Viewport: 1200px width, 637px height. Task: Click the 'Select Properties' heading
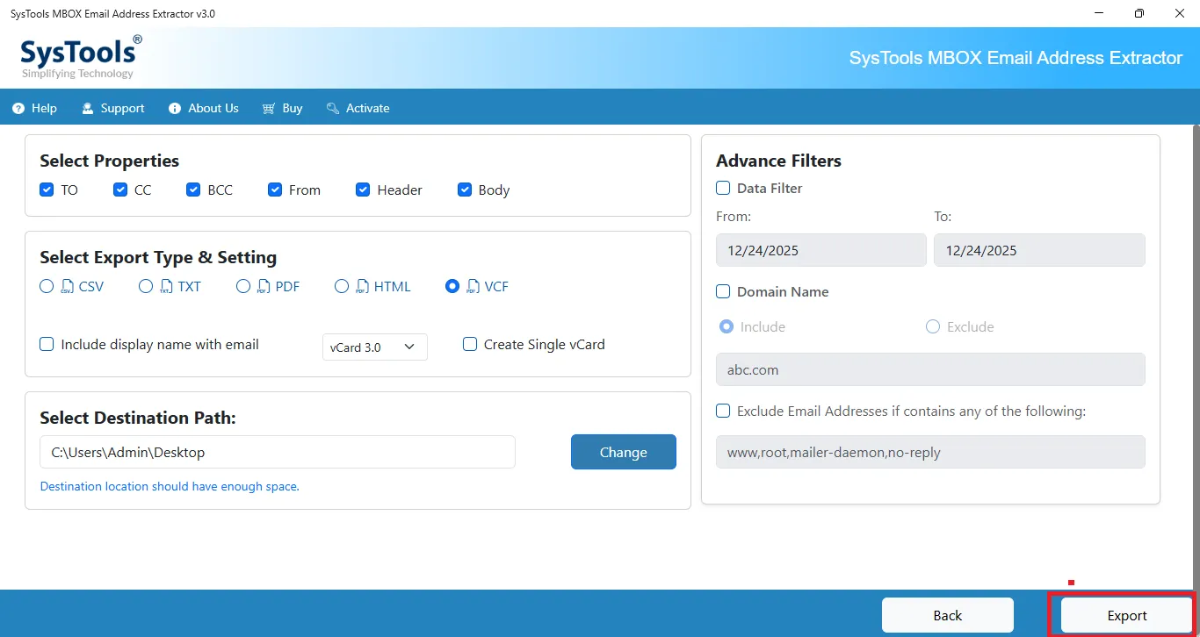pos(110,161)
